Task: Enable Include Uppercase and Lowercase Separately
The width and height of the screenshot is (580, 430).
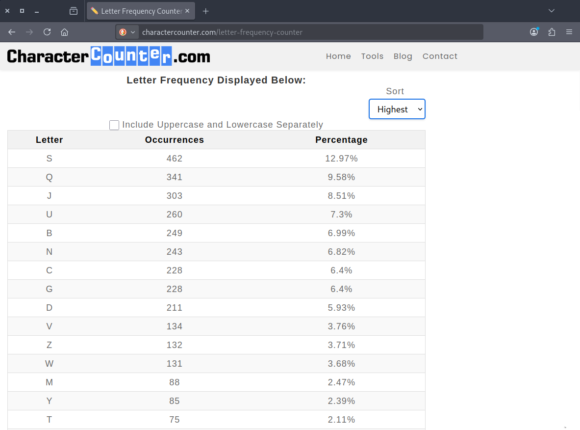Action: [114, 125]
